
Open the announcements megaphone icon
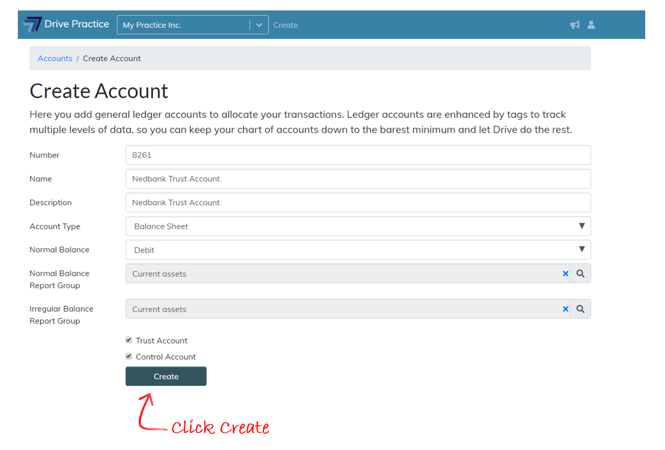pyautogui.click(x=574, y=25)
